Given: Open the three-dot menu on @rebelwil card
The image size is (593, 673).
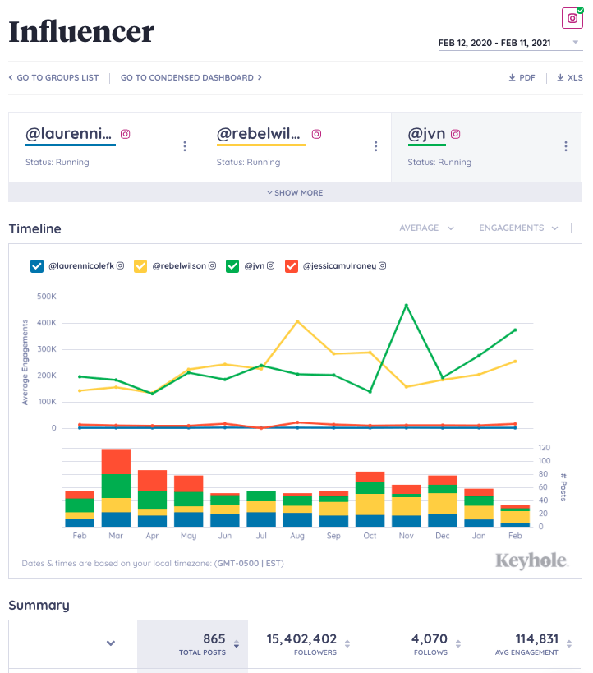Looking at the screenshot, I should click(375, 146).
